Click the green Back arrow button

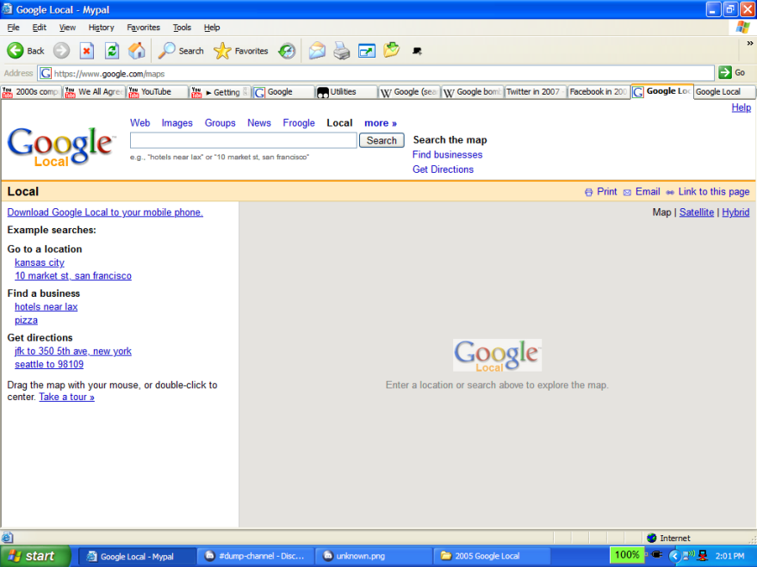pos(25,51)
